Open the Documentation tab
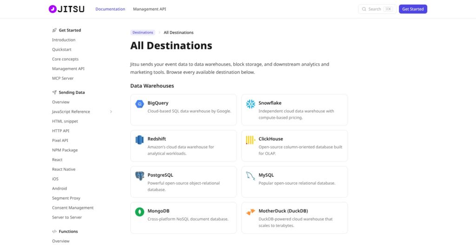The image size is (476, 245). [x=110, y=9]
